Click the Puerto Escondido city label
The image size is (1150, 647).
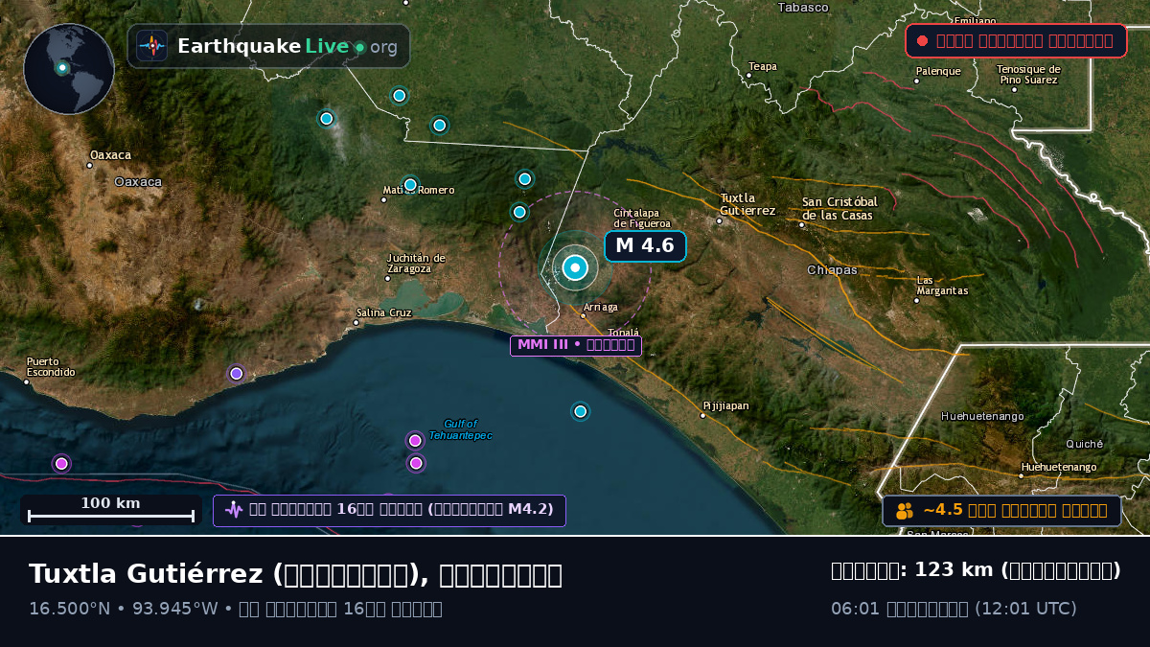(50, 367)
